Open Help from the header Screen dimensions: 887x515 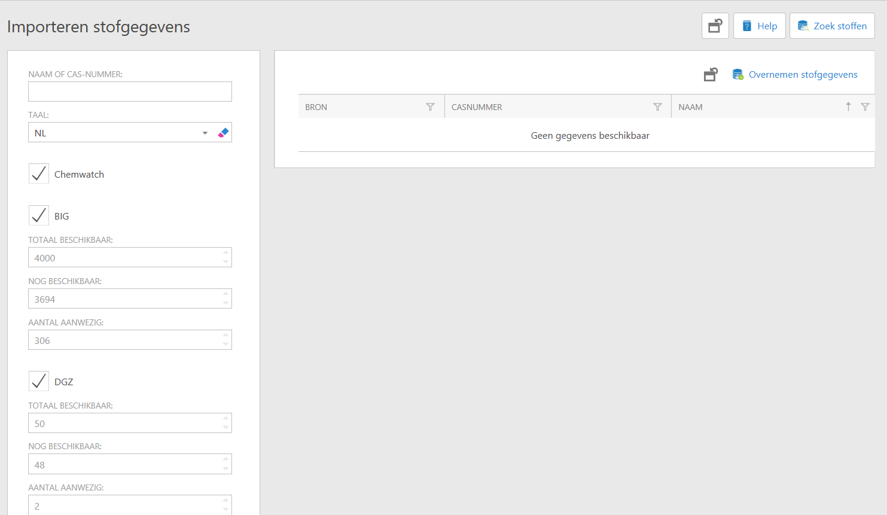pyautogui.click(x=760, y=26)
